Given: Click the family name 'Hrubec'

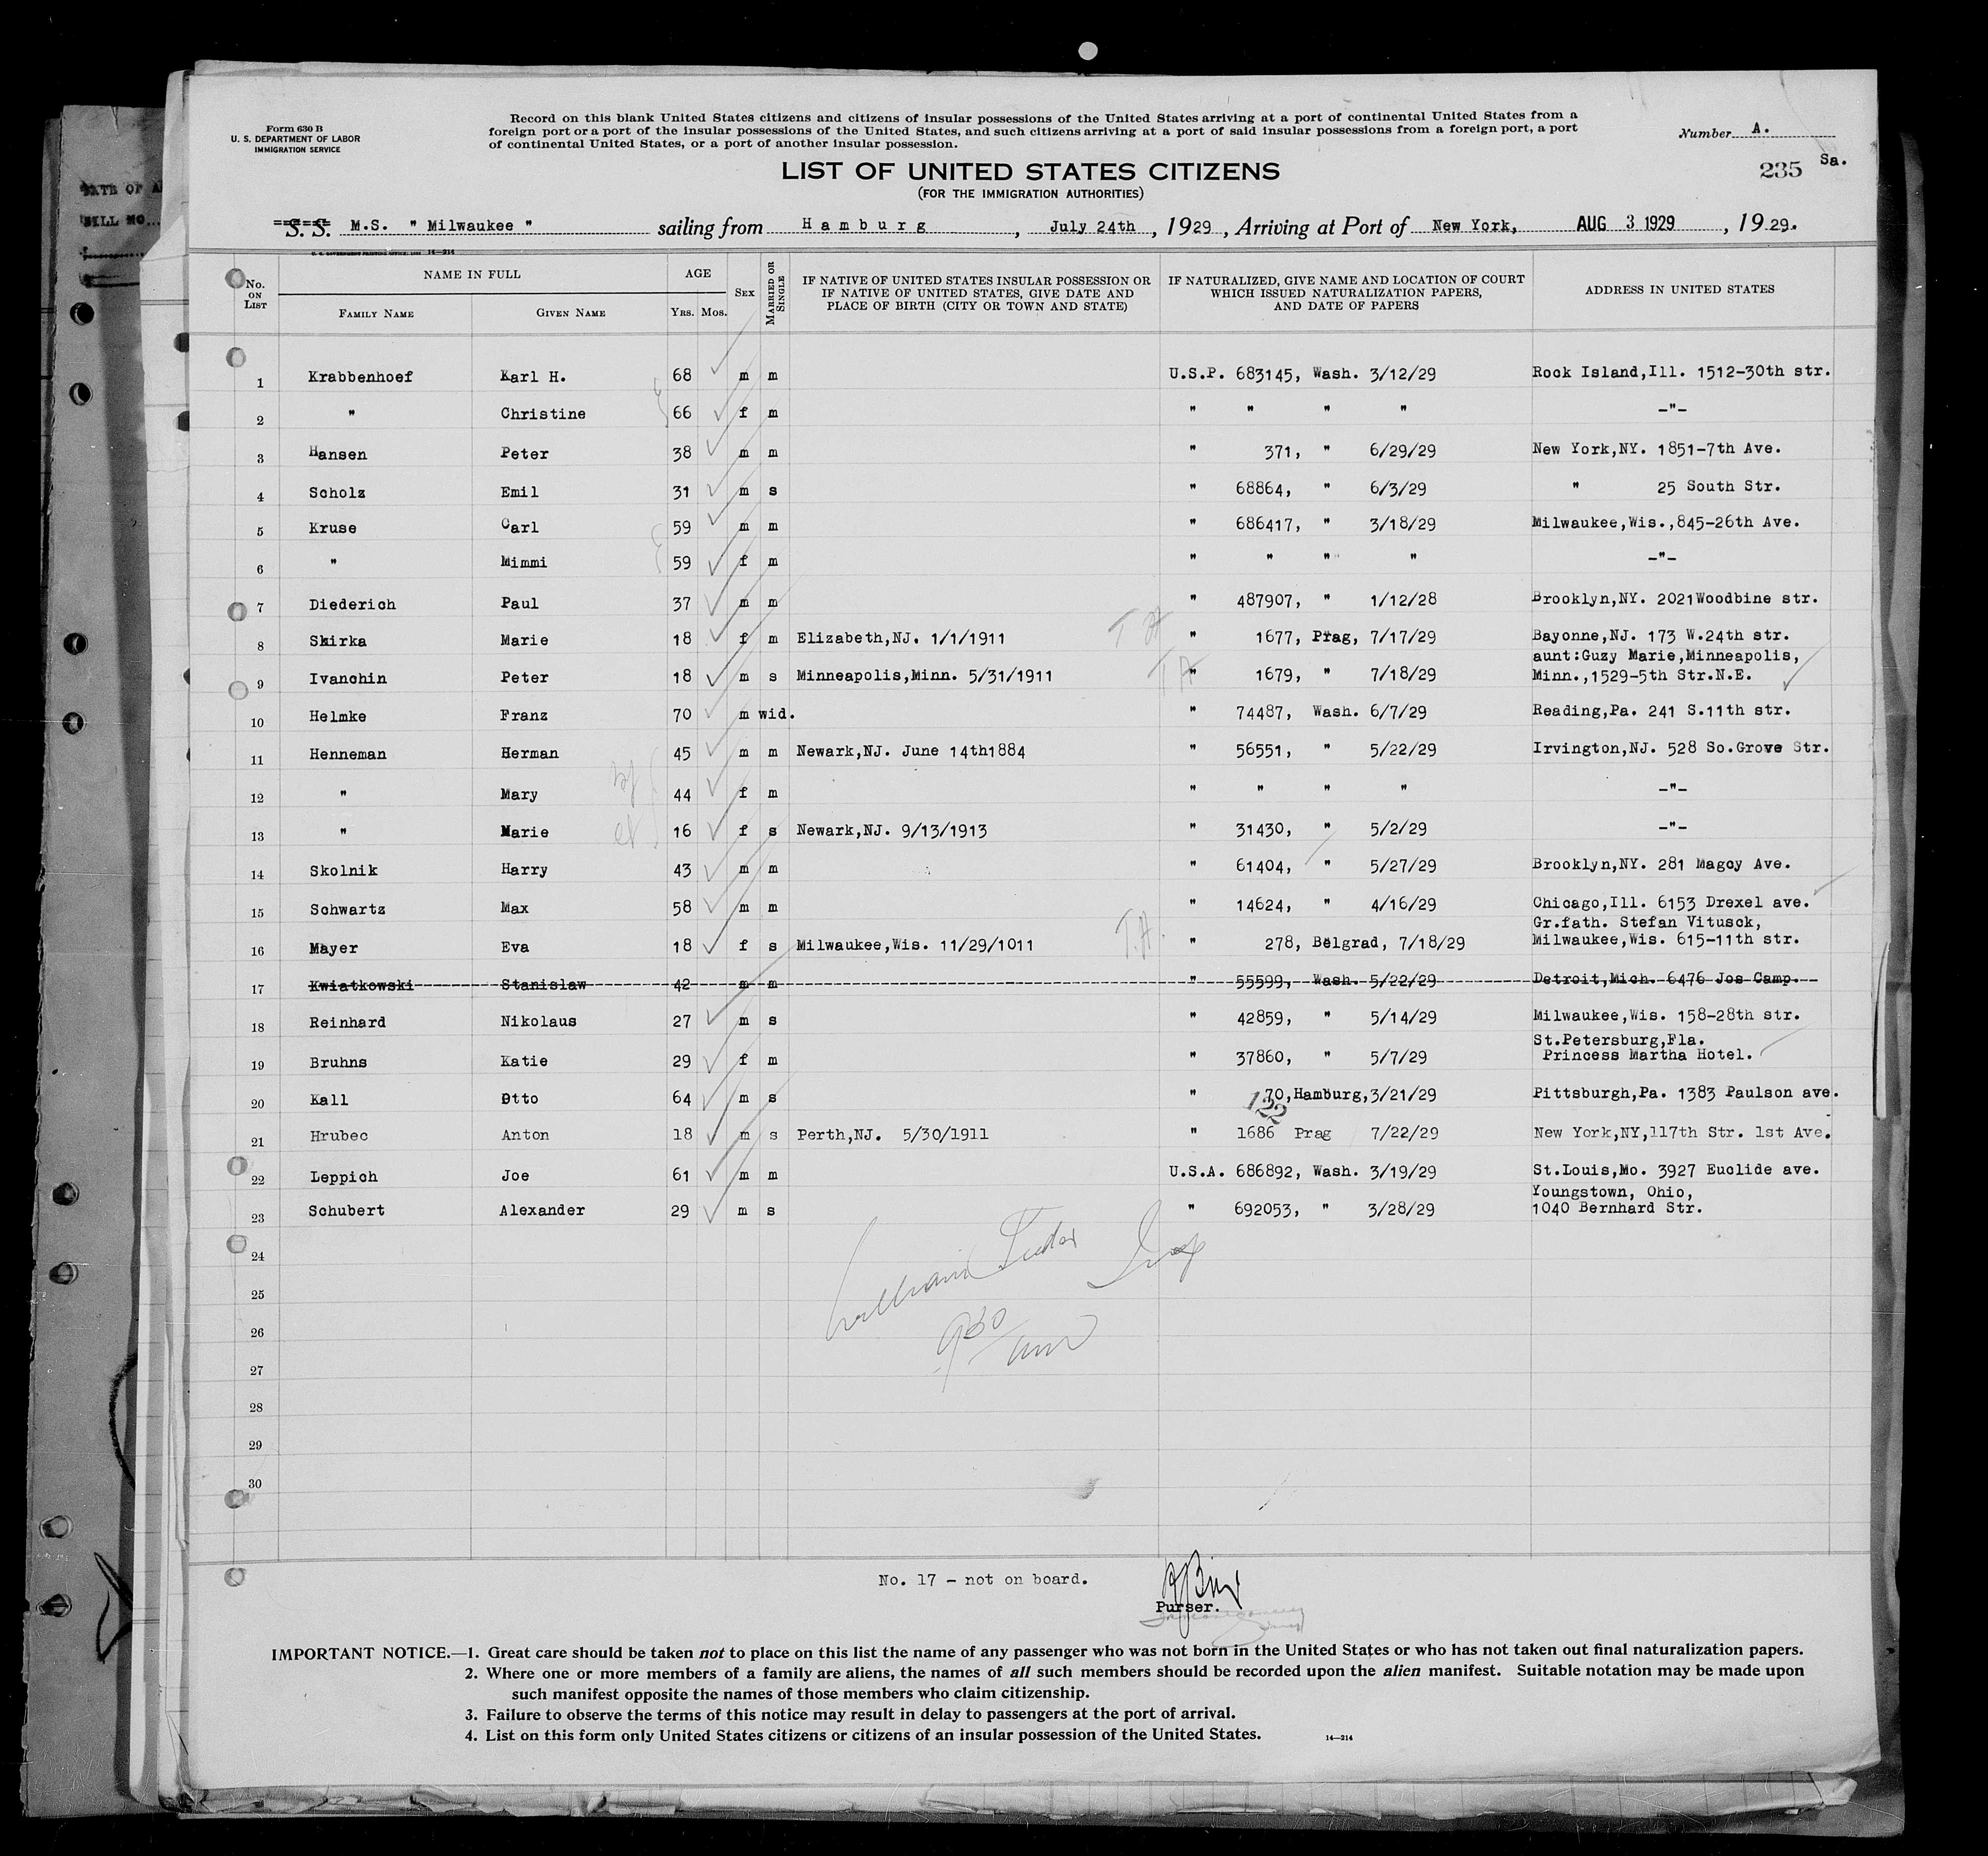Looking at the screenshot, I should 338,1136.
